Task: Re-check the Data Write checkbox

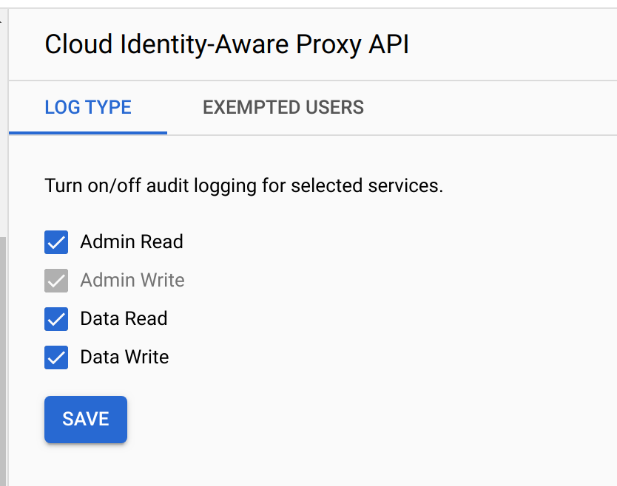Action: tap(56, 357)
